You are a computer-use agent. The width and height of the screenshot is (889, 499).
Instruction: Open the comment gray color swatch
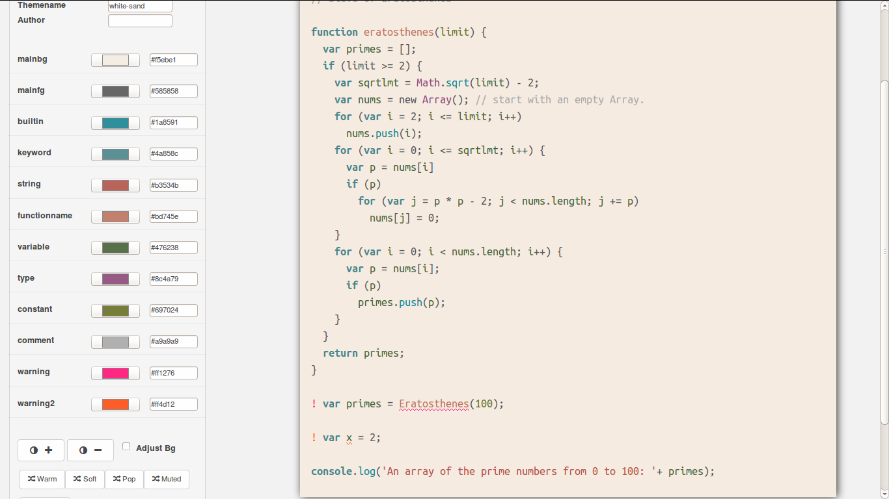[x=115, y=341]
